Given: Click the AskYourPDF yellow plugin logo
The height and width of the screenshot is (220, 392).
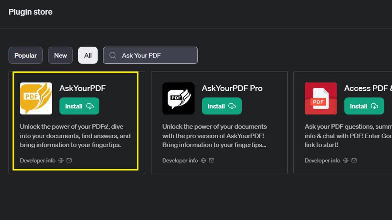Looking at the screenshot, I should tap(36, 98).
